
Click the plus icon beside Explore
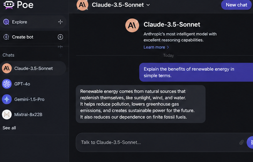(60, 22)
